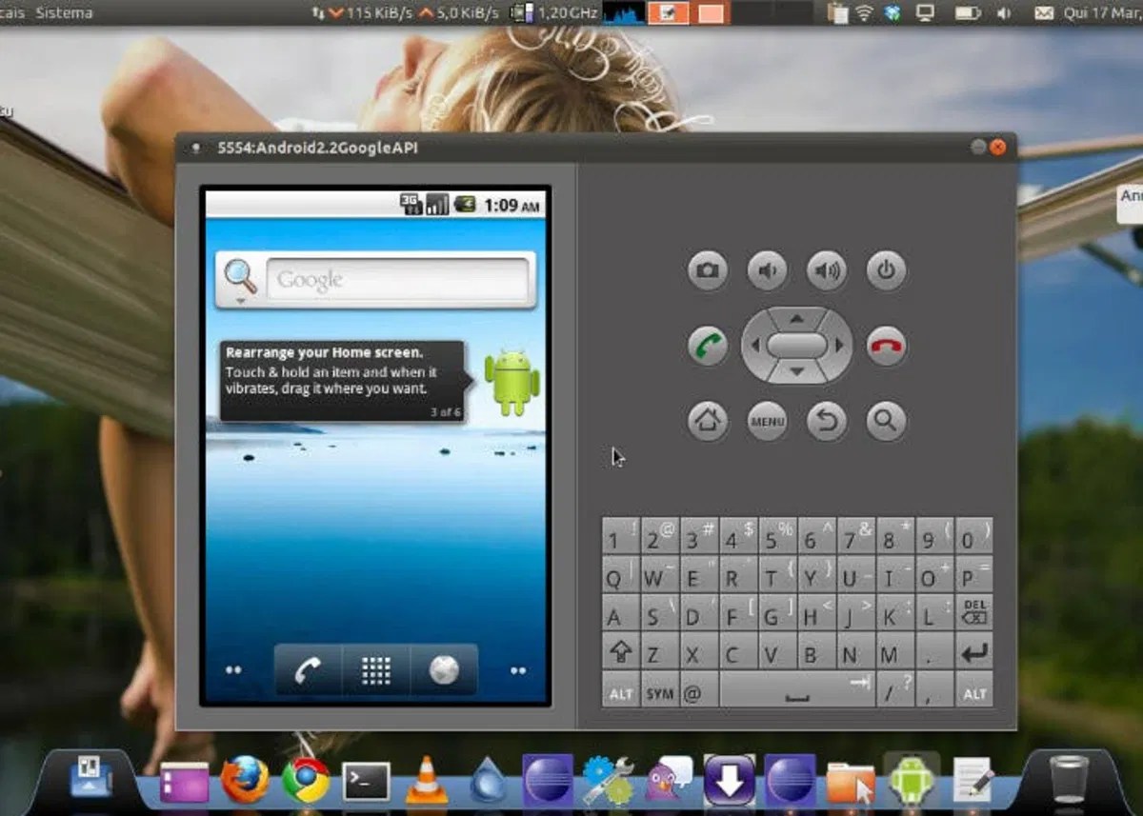This screenshot has height=816, width=1143.
Task: Open the Sistema menu in top panel
Action: pyautogui.click(x=65, y=12)
